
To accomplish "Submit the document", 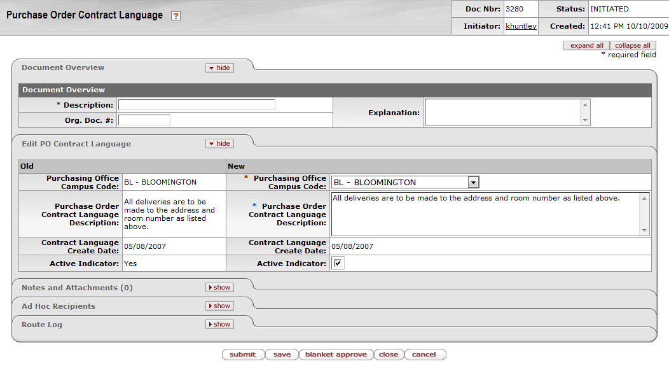I will [242, 355].
